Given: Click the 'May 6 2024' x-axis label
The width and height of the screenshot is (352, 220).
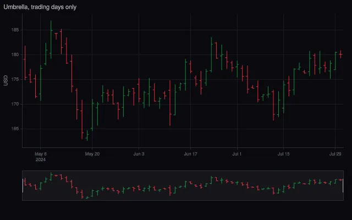Looking at the screenshot, I should (40, 157).
